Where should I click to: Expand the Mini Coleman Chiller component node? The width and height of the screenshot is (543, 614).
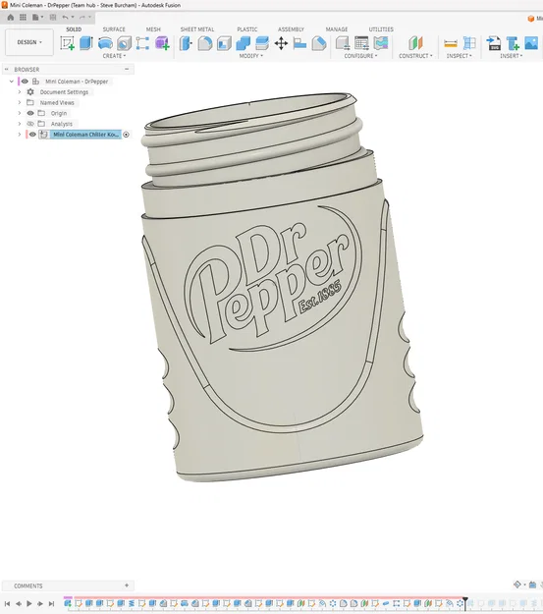20,135
